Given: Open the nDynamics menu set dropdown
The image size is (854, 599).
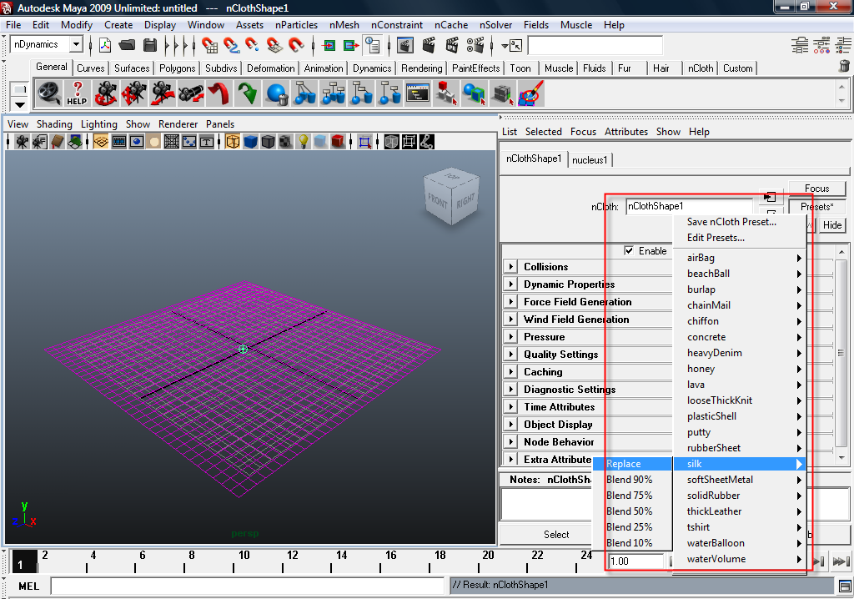Looking at the screenshot, I should (76, 44).
